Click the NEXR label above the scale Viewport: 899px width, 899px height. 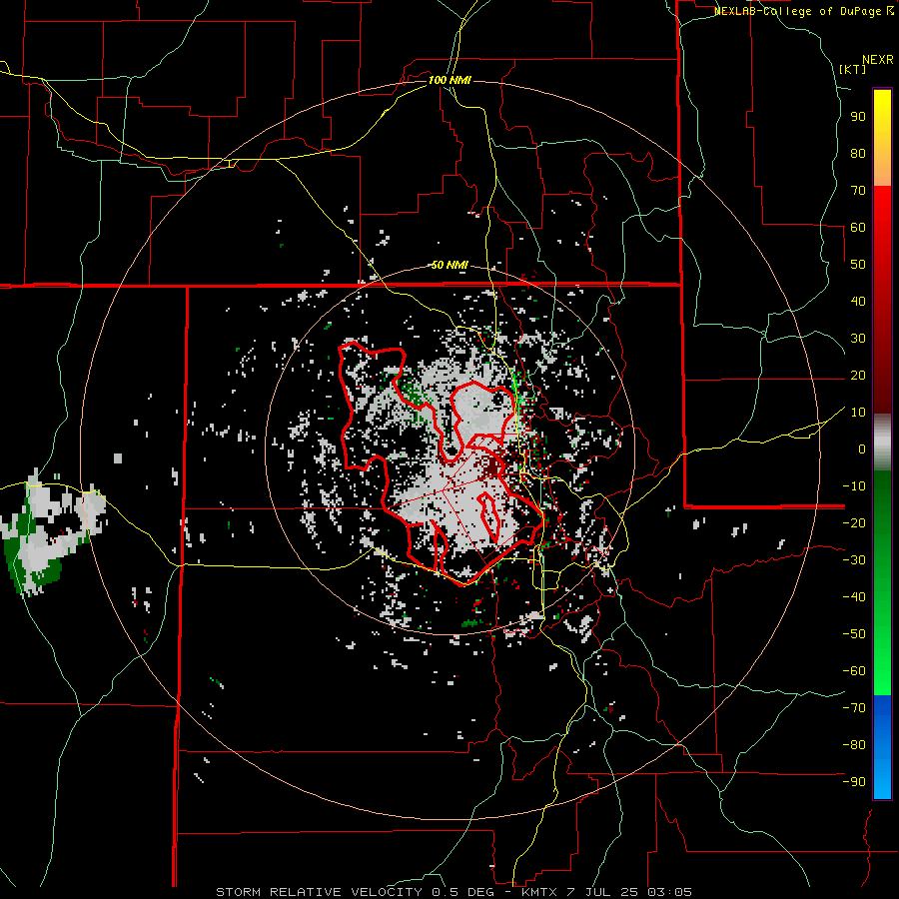(x=878, y=60)
